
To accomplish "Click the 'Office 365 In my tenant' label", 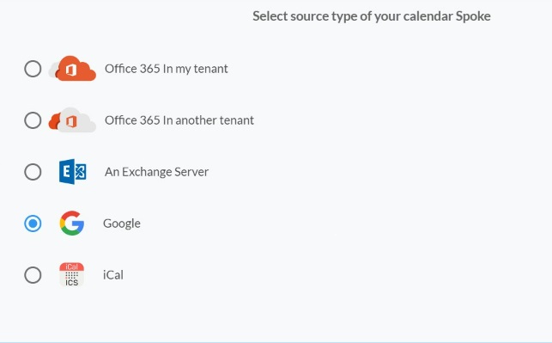I will point(167,69).
